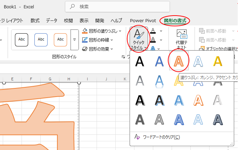Choose white fill orange outline WordArt style

point(198,100)
